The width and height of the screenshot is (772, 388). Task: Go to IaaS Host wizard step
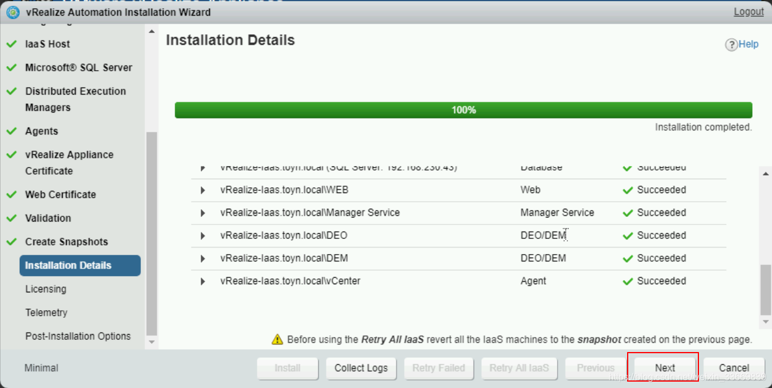[48, 44]
